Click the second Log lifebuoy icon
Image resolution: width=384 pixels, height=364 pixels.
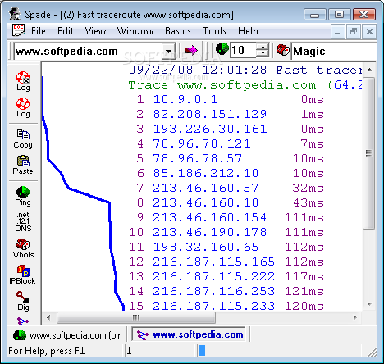[x=23, y=107]
